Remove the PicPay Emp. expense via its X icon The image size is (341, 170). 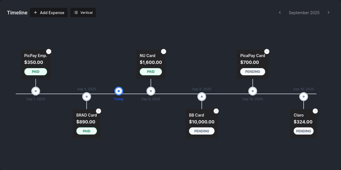tap(49, 51)
